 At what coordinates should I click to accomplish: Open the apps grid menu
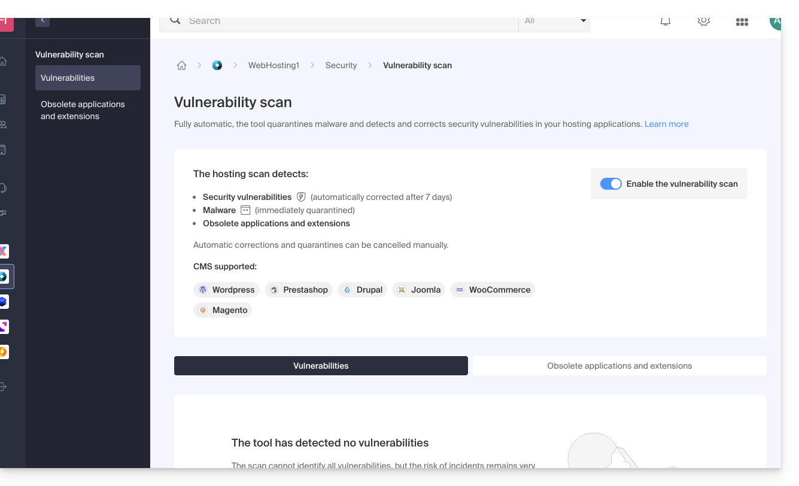point(742,22)
